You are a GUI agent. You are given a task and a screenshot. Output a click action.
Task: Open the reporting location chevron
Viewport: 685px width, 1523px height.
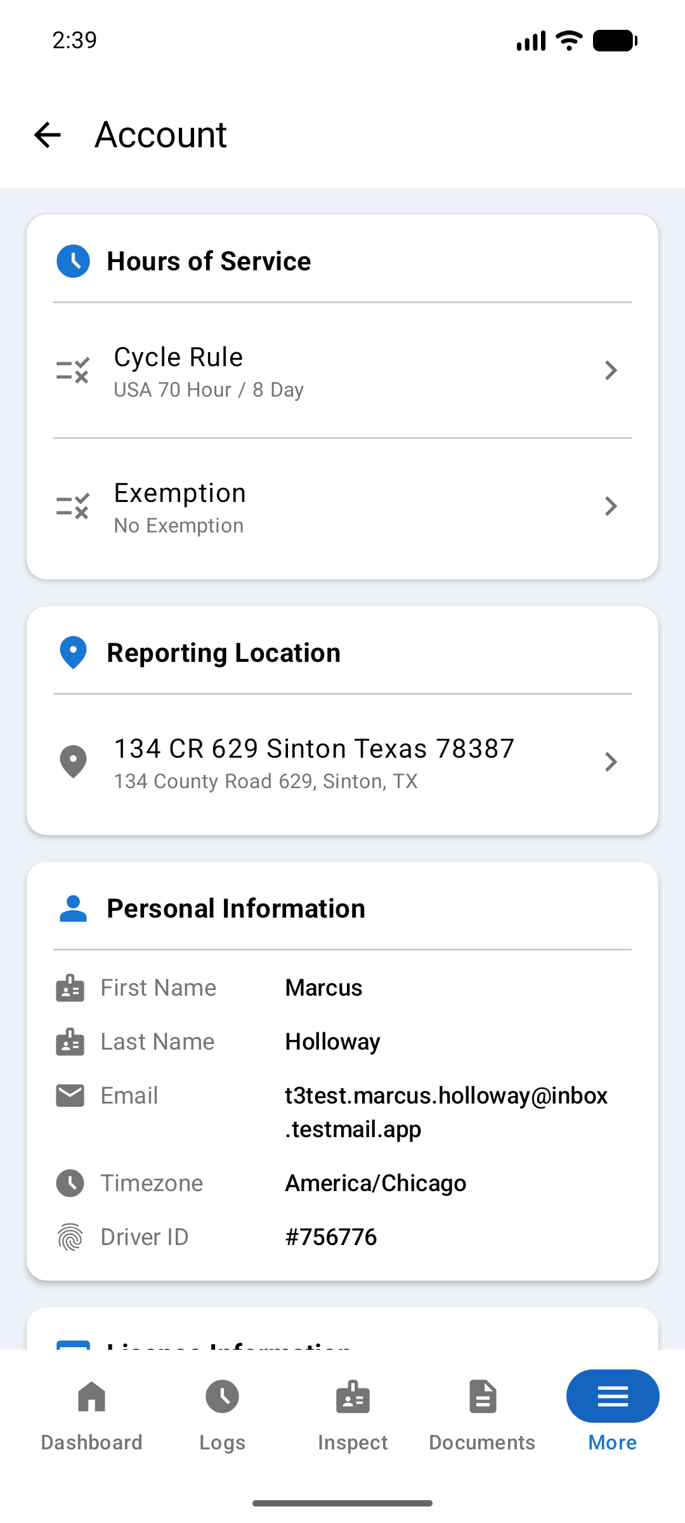(x=611, y=762)
